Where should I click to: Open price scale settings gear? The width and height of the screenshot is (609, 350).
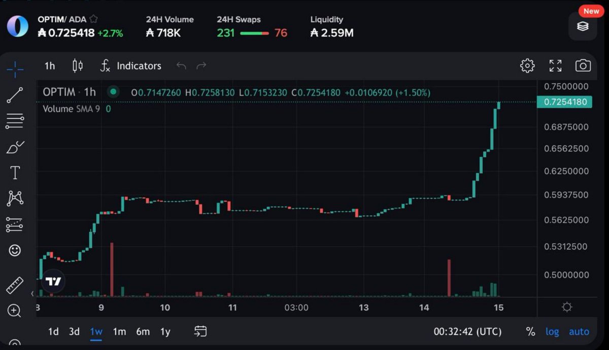click(x=567, y=307)
